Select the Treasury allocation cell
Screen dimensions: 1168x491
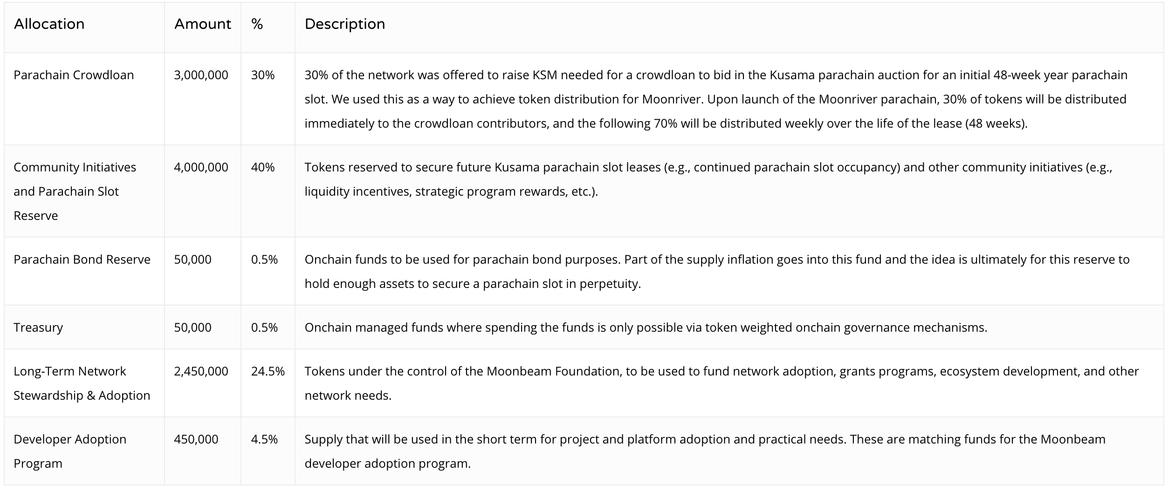coord(38,327)
